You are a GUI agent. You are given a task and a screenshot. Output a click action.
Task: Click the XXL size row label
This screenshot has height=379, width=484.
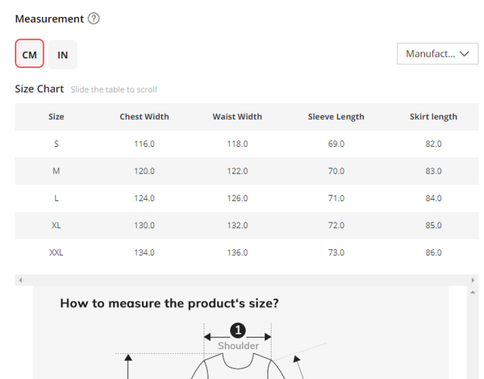point(56,252)
